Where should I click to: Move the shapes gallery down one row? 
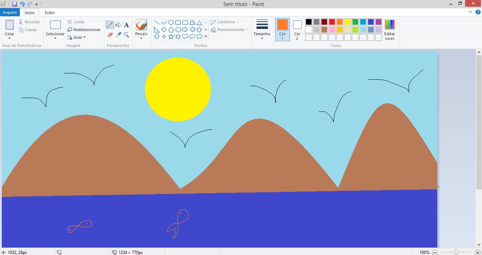(206, 30)
